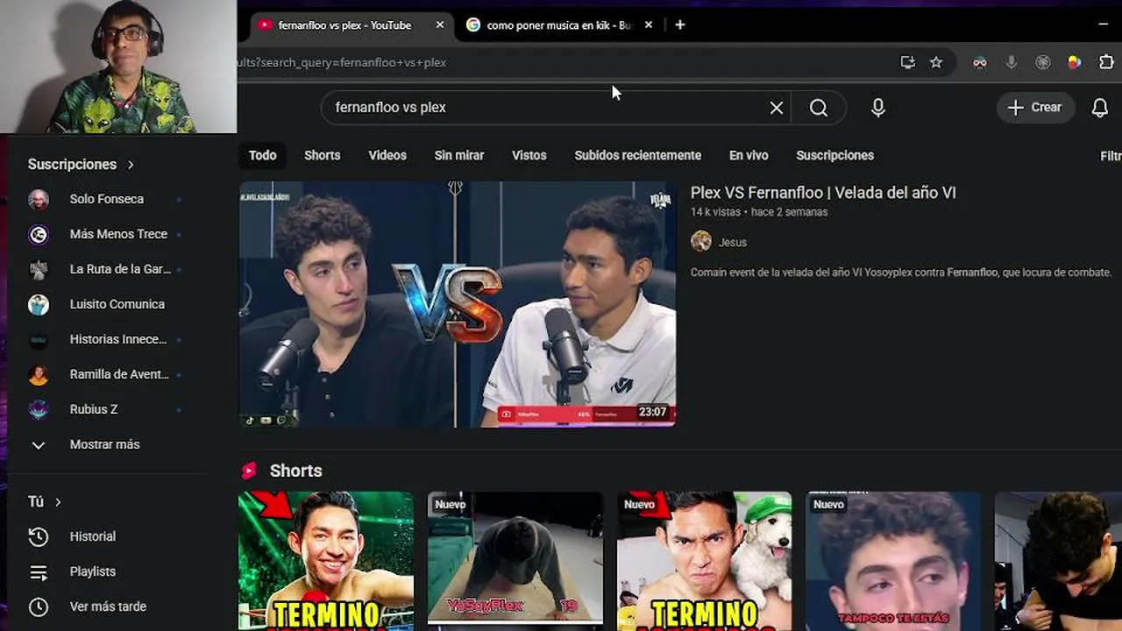Open first short with green TERMINO thumbnail
Viewport: 1122px width, 631px height.
[326, 561]
